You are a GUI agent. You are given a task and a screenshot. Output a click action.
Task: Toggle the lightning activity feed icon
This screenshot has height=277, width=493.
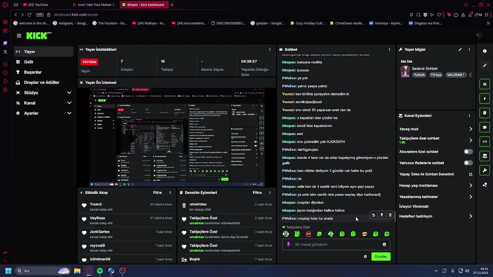(x=485, y=98)
